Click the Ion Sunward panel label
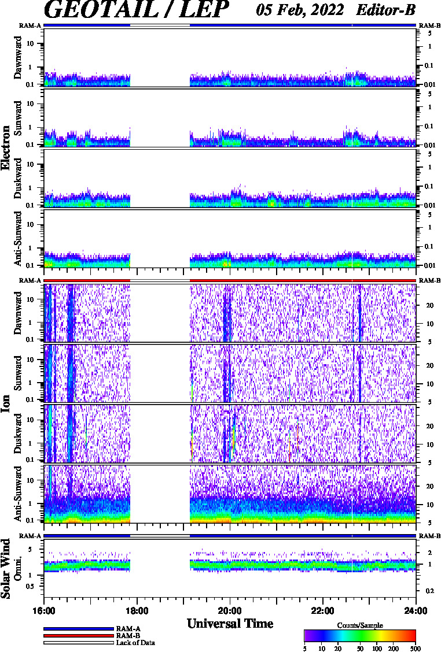The width and height of the screenshot is (441, 652). point(18,373)
